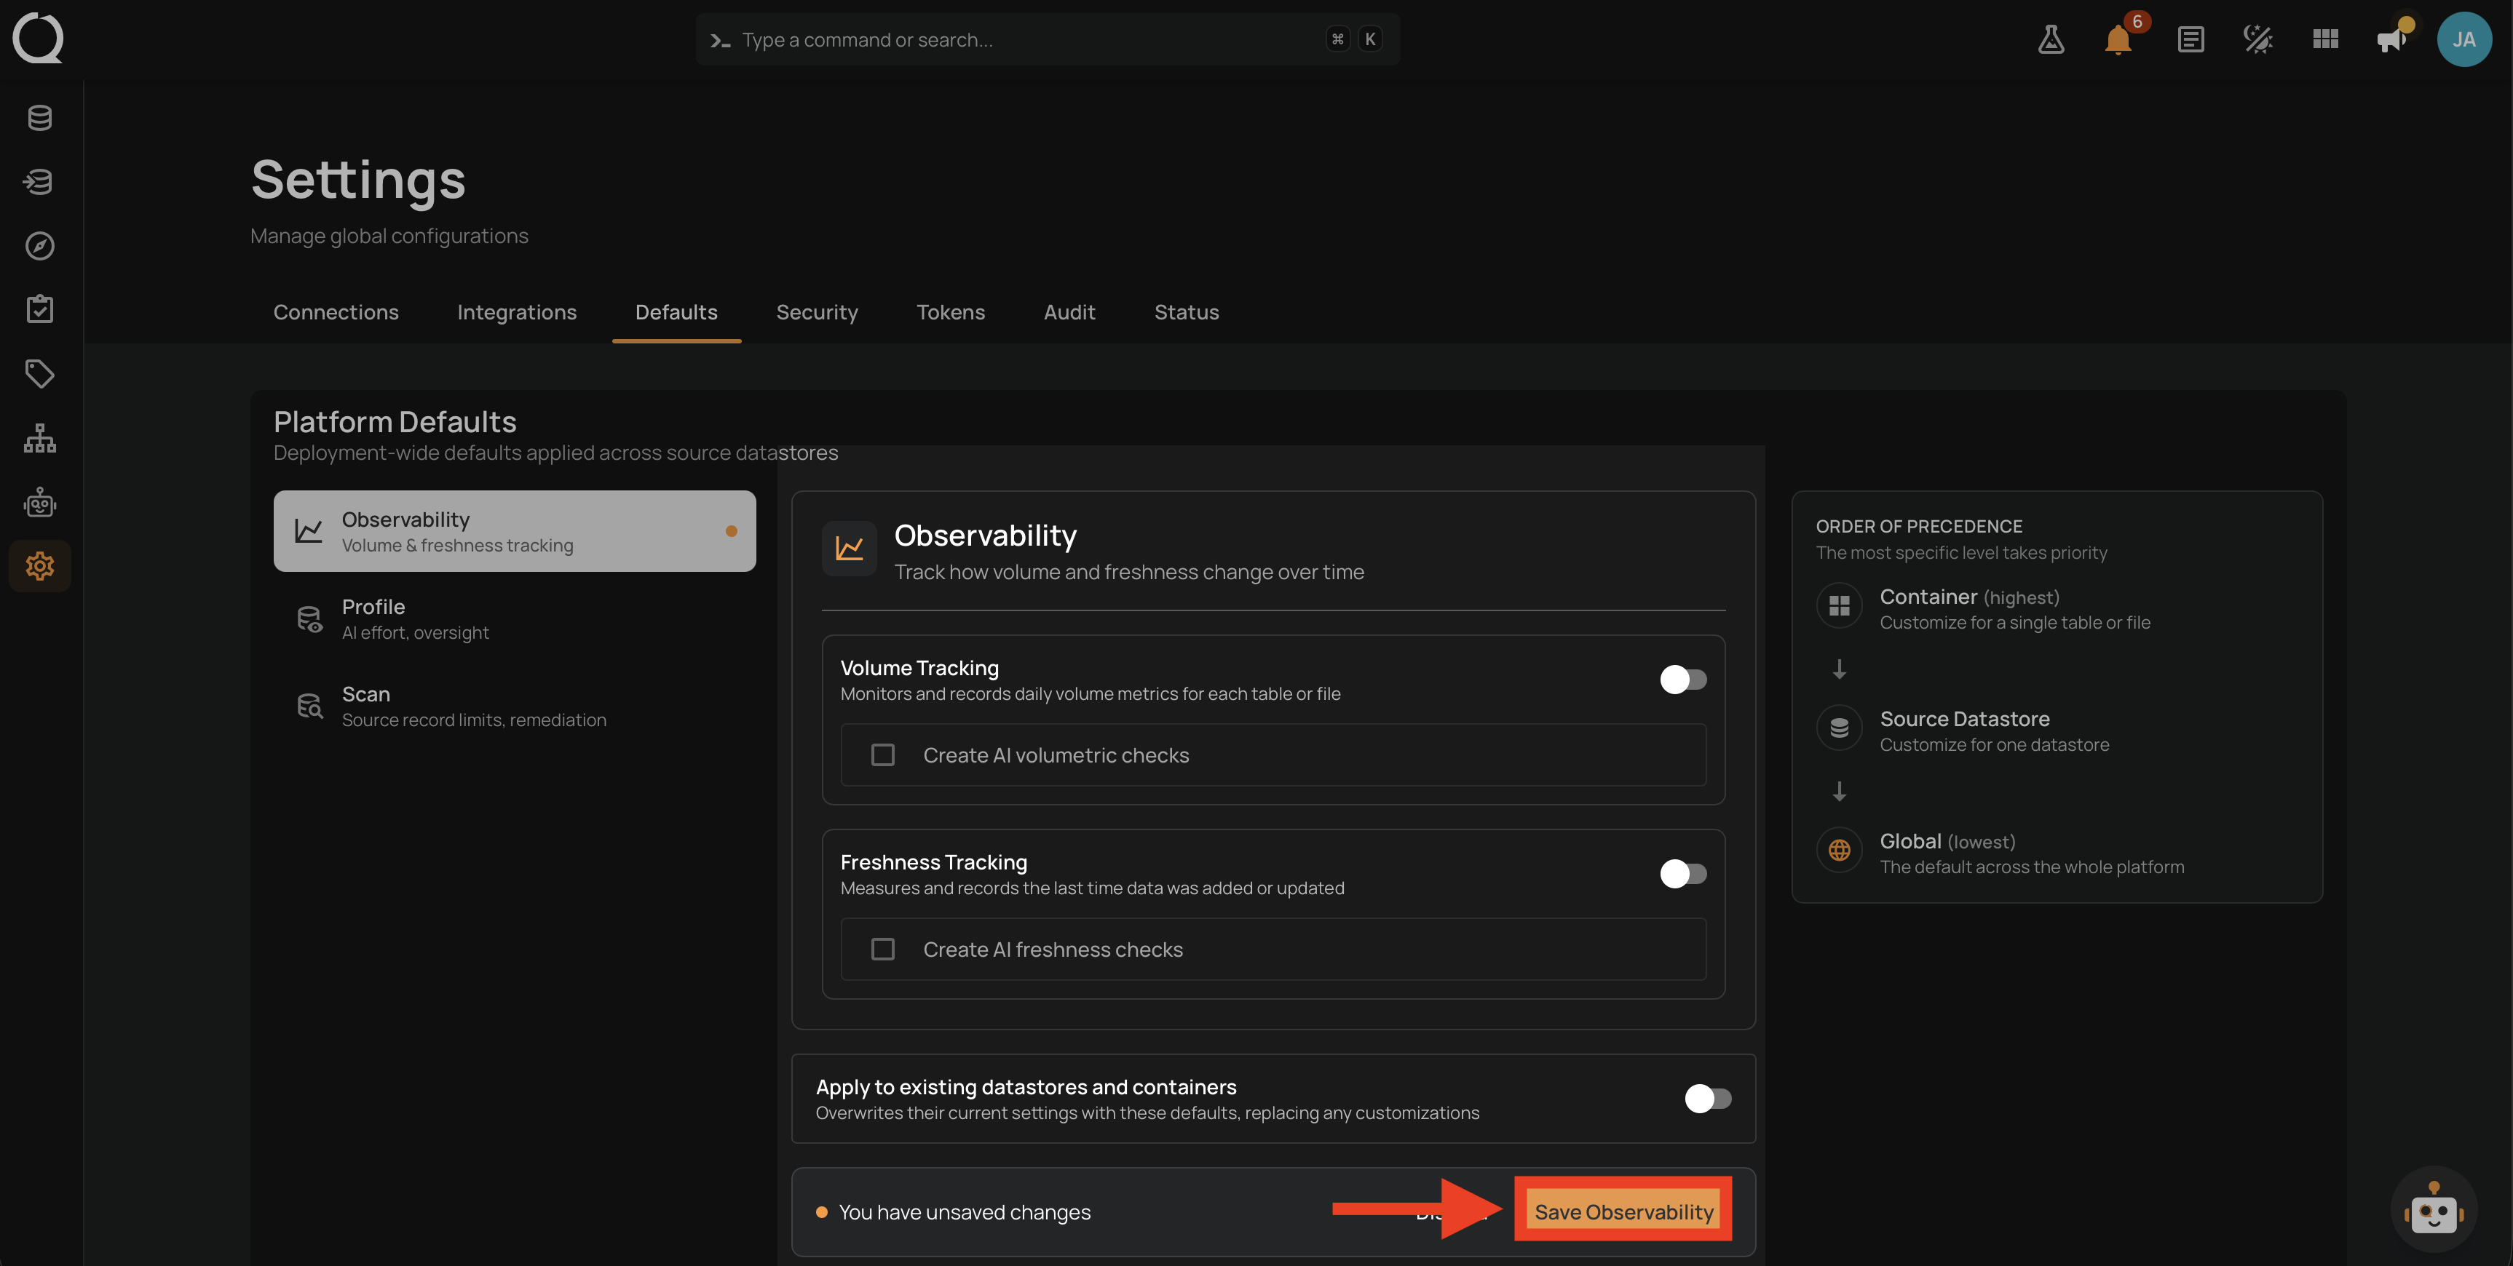Image resolution: width=2513 pixels, height=1266 pixels.
Task: Open the Qualytics logo home
Action: [38, 38]
